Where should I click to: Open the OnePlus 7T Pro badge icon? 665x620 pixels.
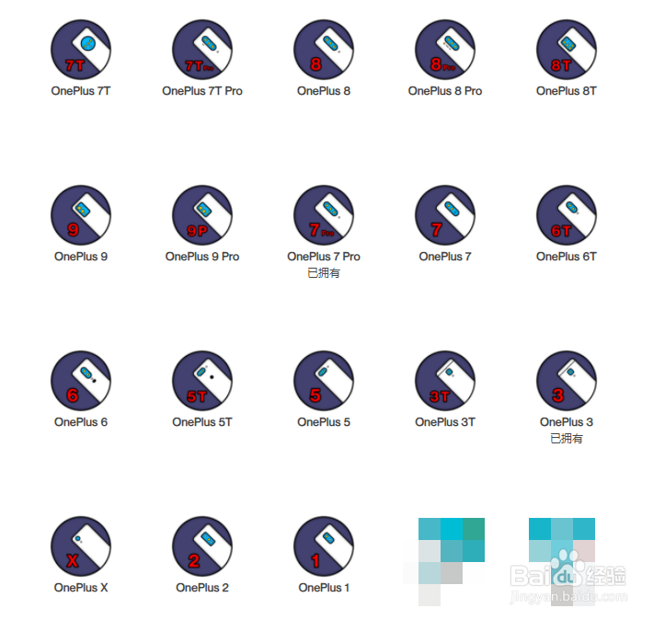coord(202,50)
